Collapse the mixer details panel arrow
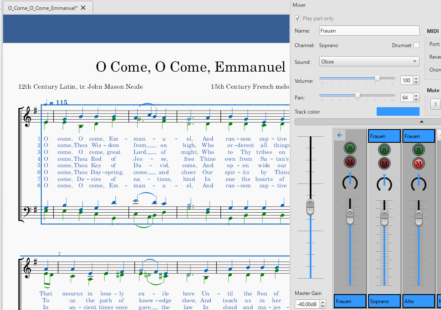 point(421,121)
